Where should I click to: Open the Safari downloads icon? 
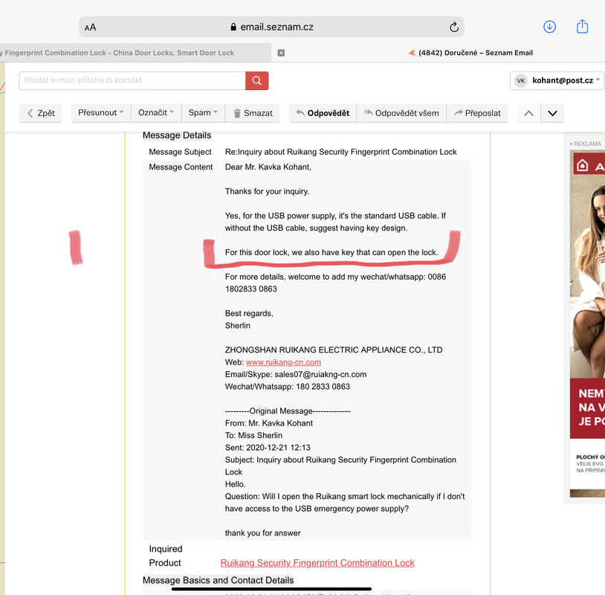pos(549,27)
